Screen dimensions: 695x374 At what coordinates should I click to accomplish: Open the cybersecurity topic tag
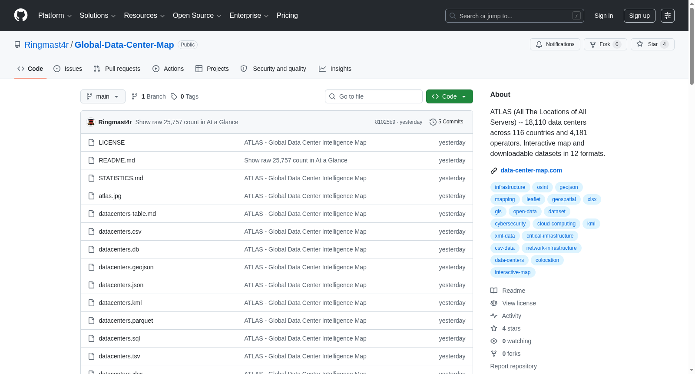510,224
